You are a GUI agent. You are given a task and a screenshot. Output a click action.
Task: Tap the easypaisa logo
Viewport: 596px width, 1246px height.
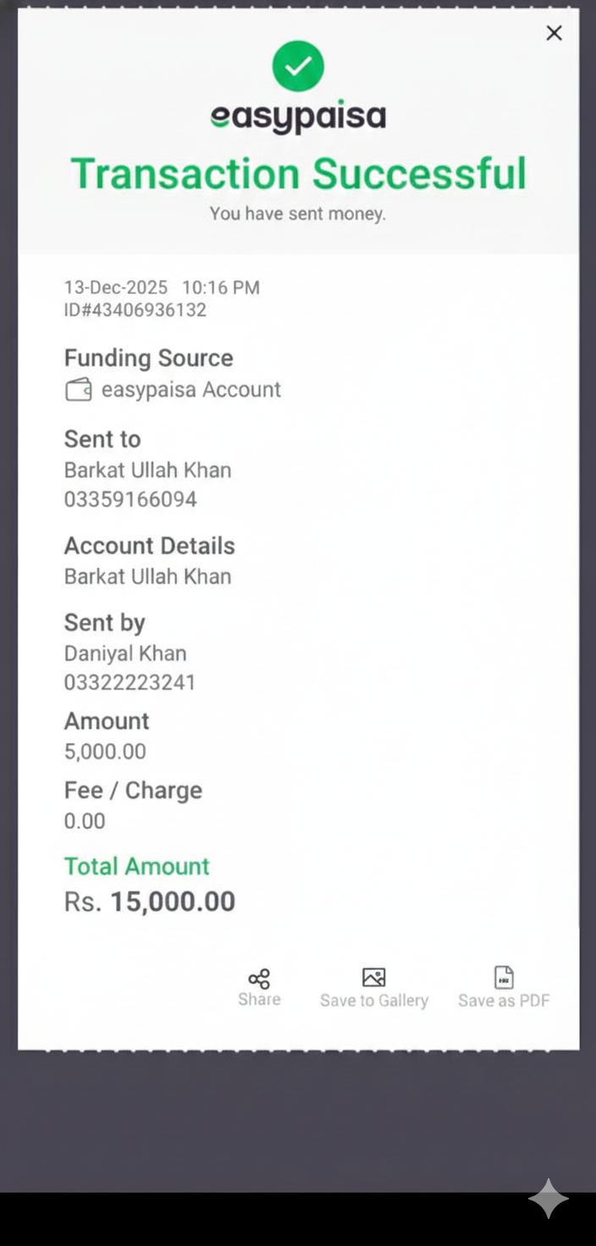pos(298,117)
